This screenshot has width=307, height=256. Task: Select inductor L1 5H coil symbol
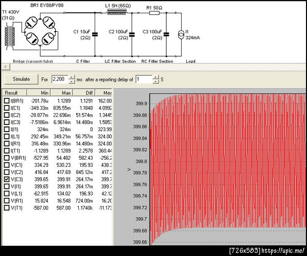click(117, 13)
